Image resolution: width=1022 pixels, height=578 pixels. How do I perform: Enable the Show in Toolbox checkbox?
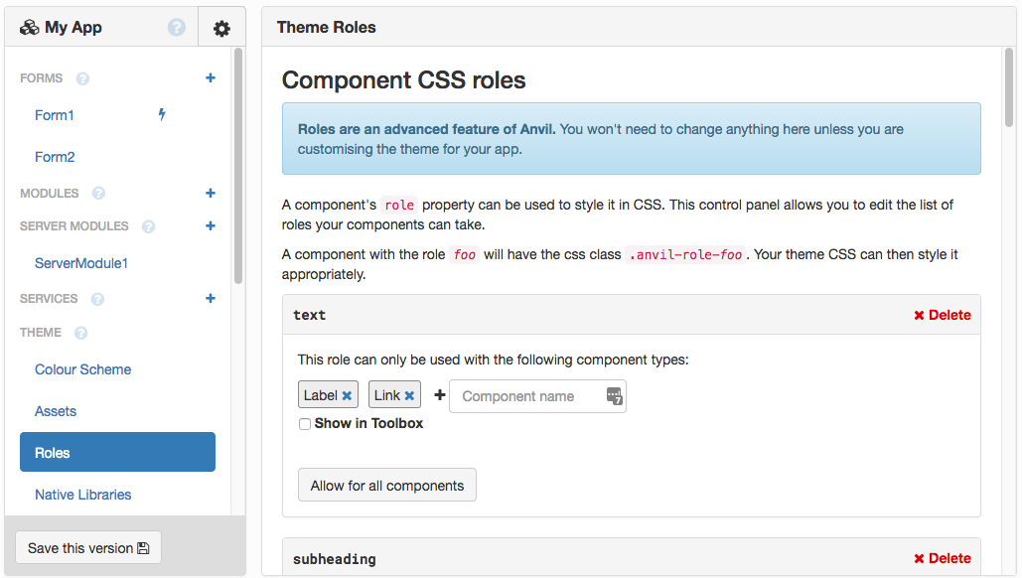pyautogui.click(x=305, y=423)
